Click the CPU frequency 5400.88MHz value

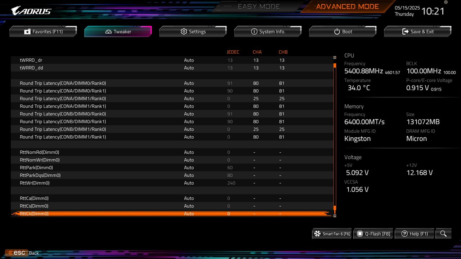point(364,71)
